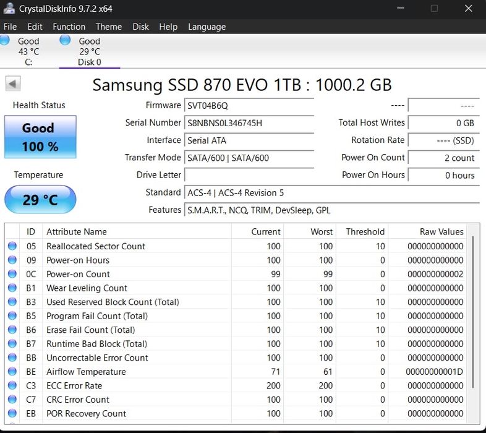The width and height of the screenshot is (486, 433).
Task: Click the CRC Error Count attribute name
Action: click(x=78, y=400)
